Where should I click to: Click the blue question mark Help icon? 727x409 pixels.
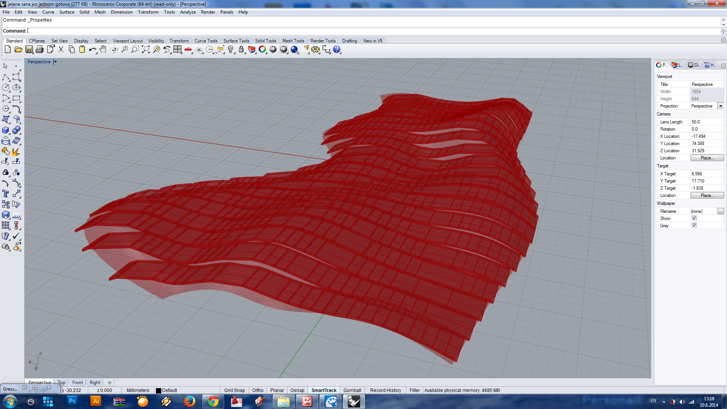(x=337, y=50)
